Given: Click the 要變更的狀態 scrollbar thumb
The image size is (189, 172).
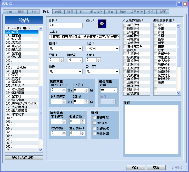Looking at the screenshot, I should click(x=178, y=47).
